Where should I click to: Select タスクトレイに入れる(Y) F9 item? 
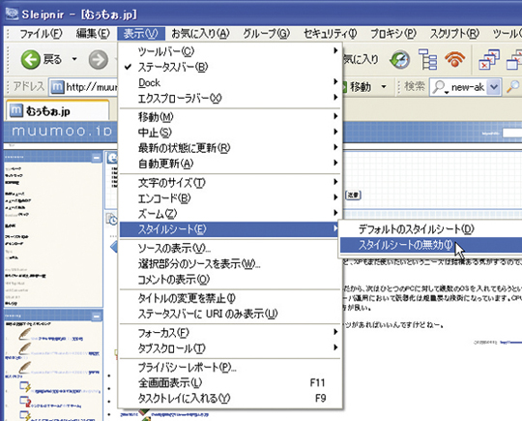(230, 399)
